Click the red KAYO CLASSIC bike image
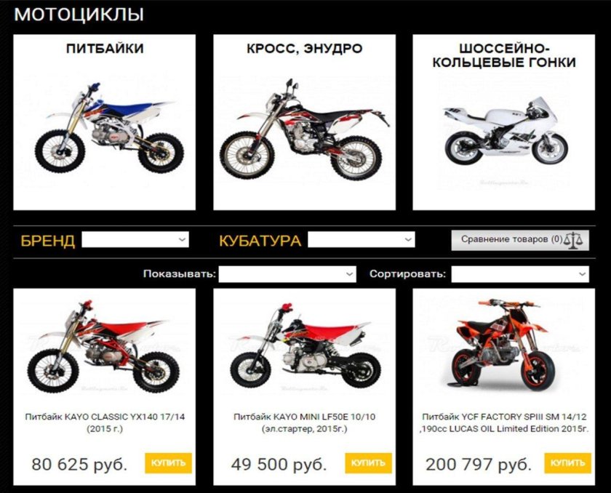611x493 pixels. click(103, 346)
